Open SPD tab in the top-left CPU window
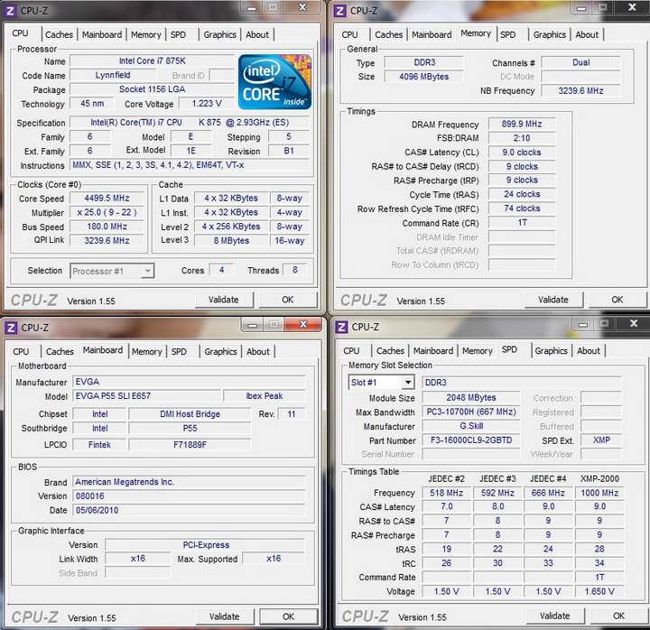Viewport: 650px width, 630px height. (x=178, y=35)
